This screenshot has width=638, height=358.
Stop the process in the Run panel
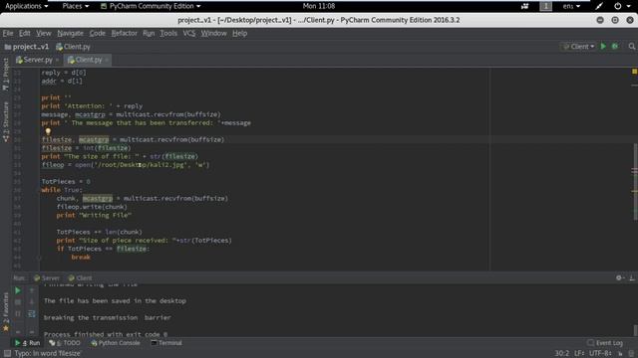18,302
